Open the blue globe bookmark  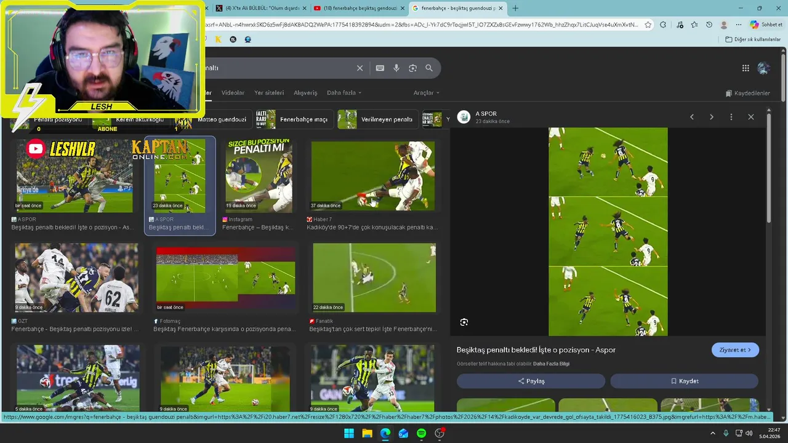coord(247,39)
